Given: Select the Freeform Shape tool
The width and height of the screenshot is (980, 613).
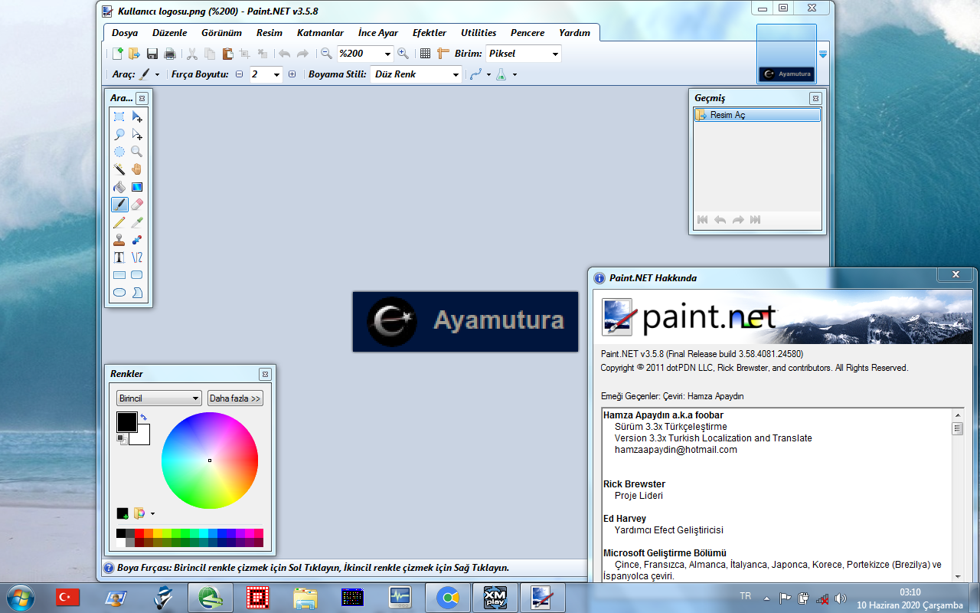Looking at the screenshot, I should click(137, 293).
